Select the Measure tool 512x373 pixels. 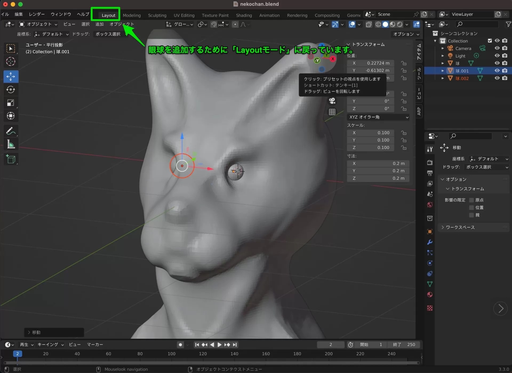[x=11, y=144]
